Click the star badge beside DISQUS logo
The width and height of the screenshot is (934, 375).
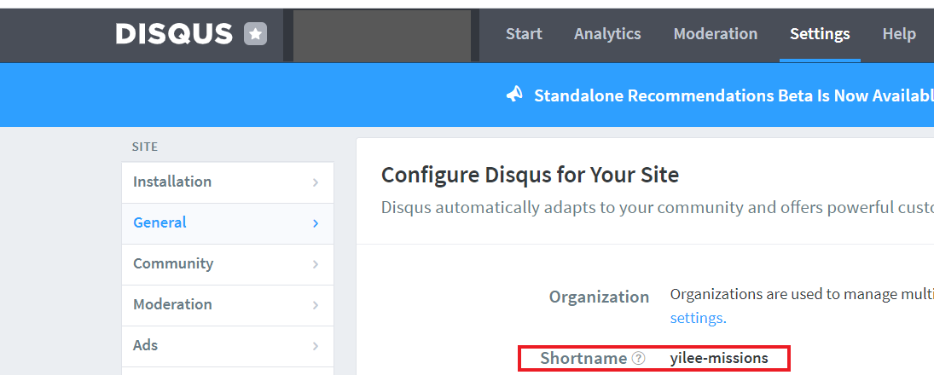[x=256, y=34]
